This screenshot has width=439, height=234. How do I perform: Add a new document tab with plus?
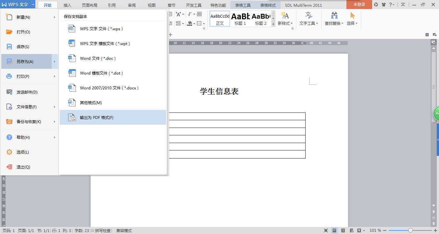[x=171, y=35]
